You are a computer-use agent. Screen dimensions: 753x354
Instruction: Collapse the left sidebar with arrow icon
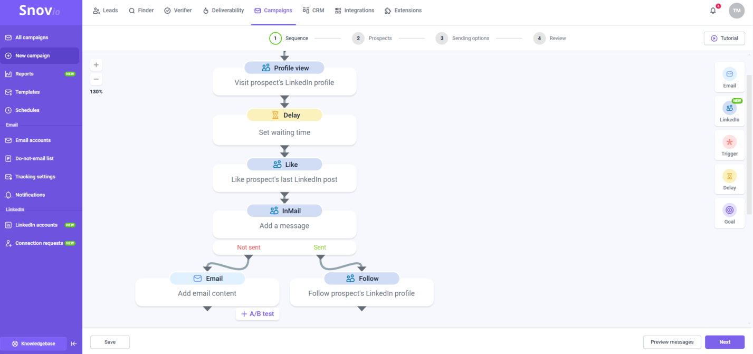[x=74, y=343]
